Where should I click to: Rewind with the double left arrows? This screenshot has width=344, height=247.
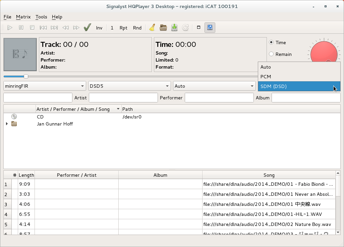65,27
